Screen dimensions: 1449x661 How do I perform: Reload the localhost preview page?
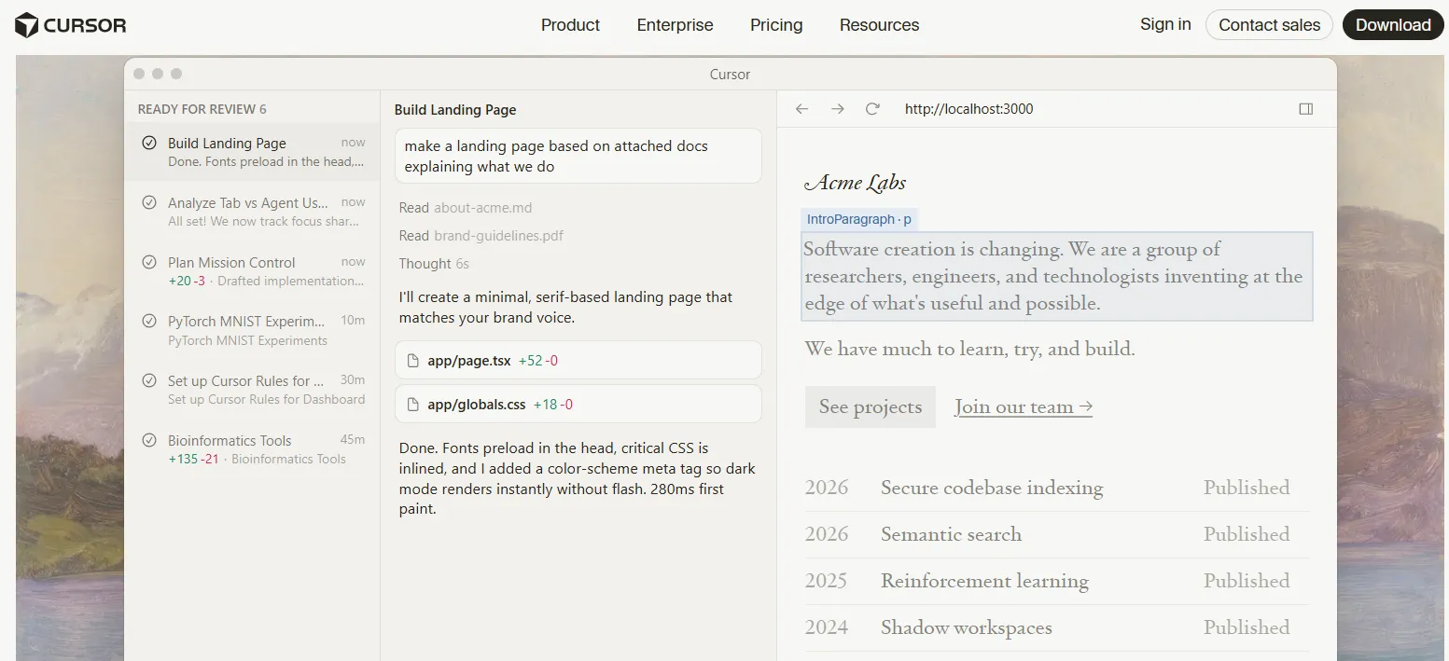pos(872,109)
